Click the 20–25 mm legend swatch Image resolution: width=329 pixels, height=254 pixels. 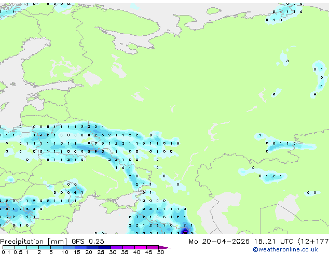[x=92, y=247]
